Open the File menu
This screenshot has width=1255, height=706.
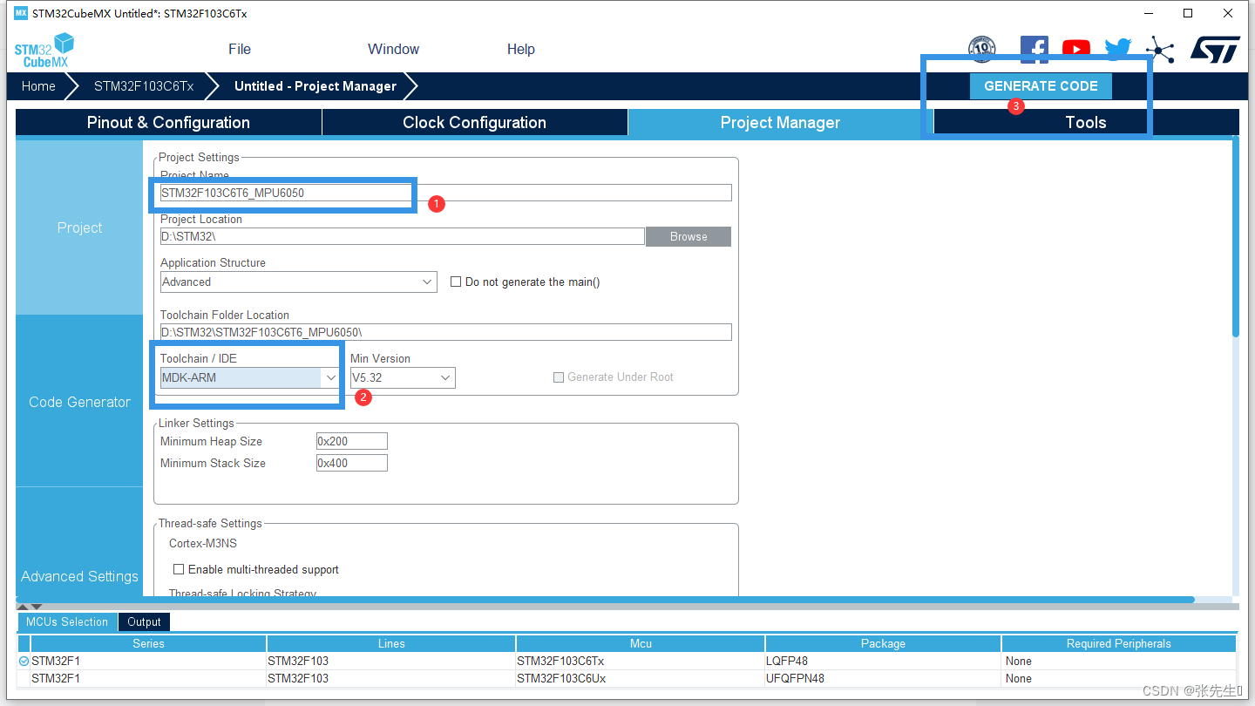(240, 49)
